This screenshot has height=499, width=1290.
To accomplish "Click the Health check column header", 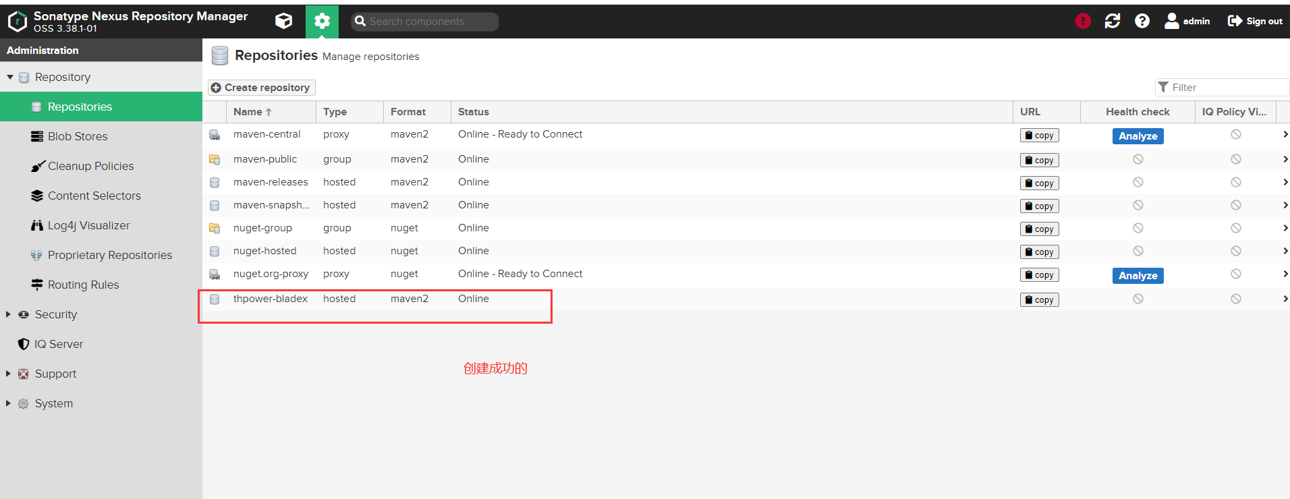I will (1138, 112).
